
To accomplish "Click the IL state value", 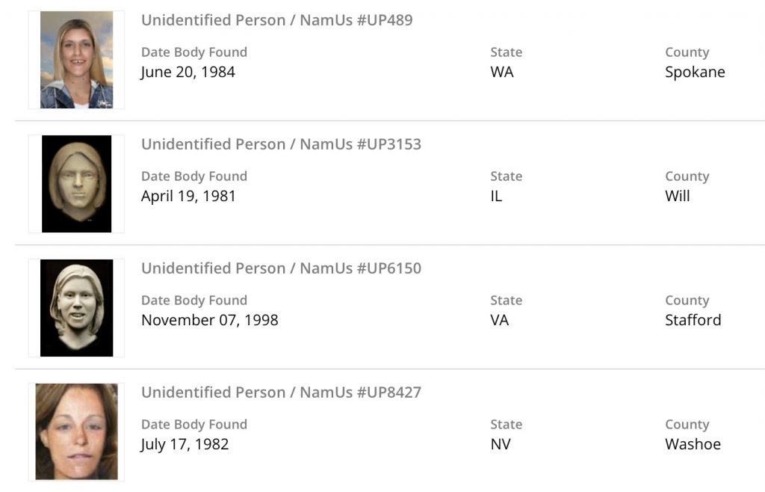I will [x=496, y=197].
